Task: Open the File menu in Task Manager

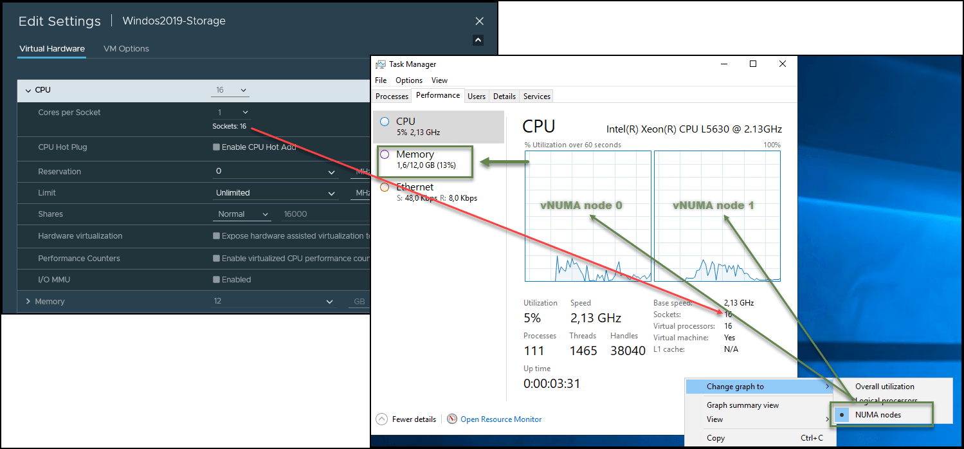Action: point(381,80)
